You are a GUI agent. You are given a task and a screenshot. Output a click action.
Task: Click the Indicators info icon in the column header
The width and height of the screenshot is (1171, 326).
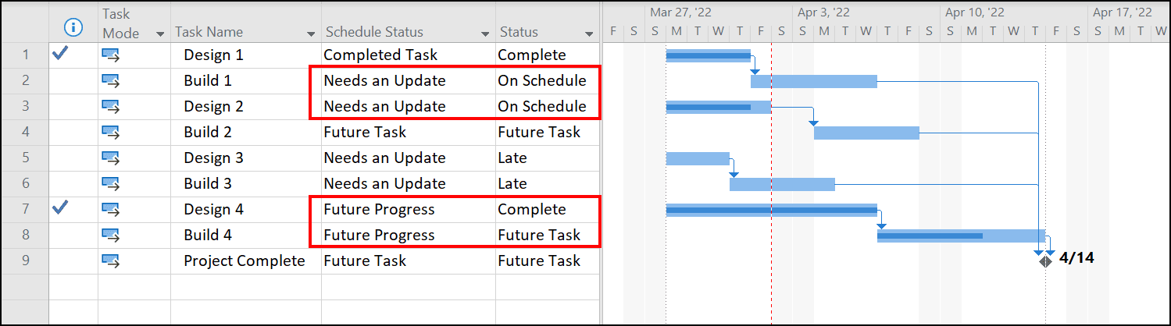(x=73, y=28)
